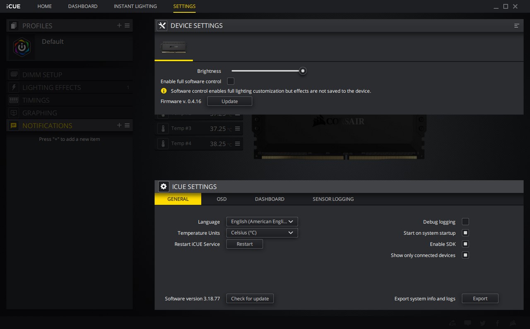Click the Timings icon
This screenshot has width=530, height=329.
coord(14,100)
